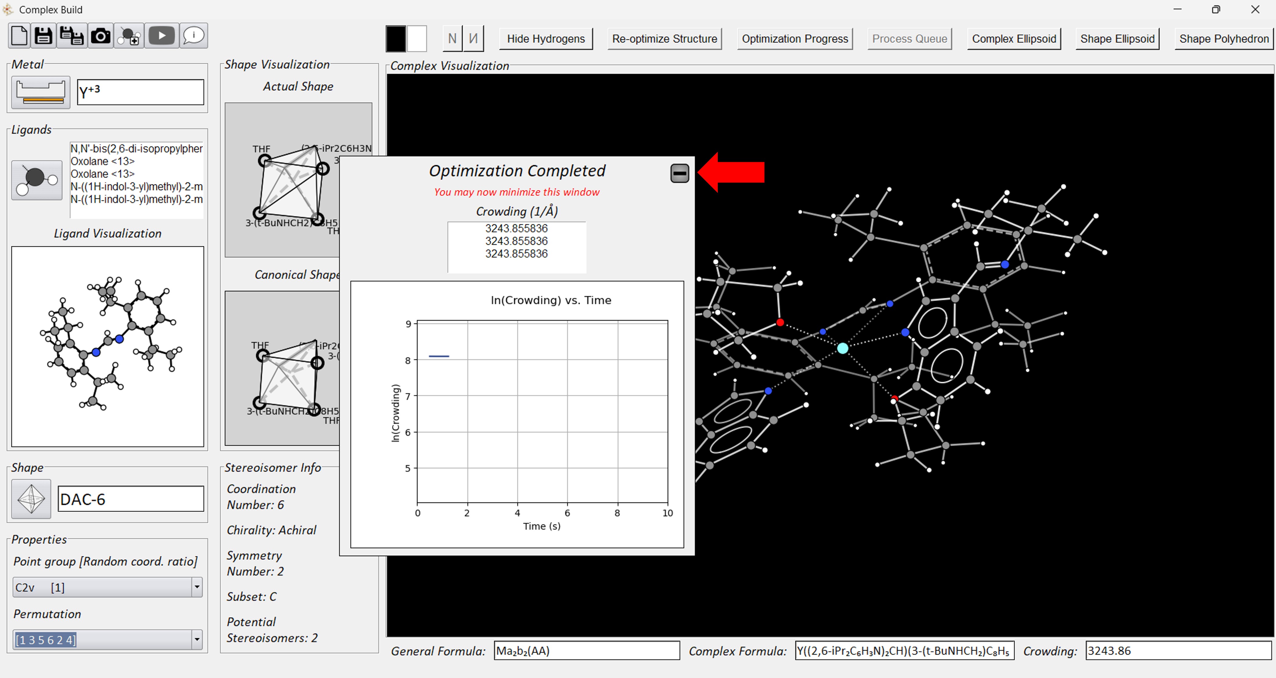Image resolution: width=1276 pixels, height=678 pixels.
Task: Click the shape polyhedron icon beside DAC-6
Action: pyautogui.click(x=31, y=499)
